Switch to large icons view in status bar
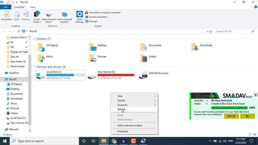The image size is (258, 145). click(x=255, y=135)
